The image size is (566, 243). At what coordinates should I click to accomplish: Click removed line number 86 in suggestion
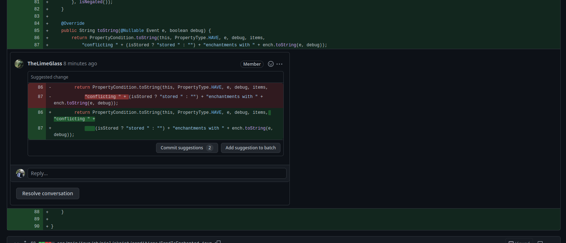(41, 87)
